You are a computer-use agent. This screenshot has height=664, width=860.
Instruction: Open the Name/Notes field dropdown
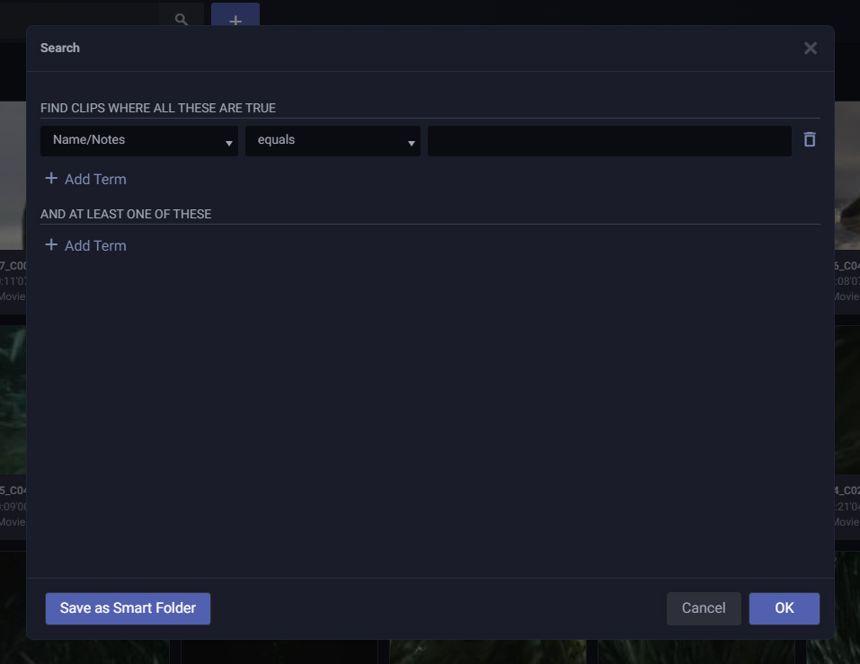[x=139, y=141]
